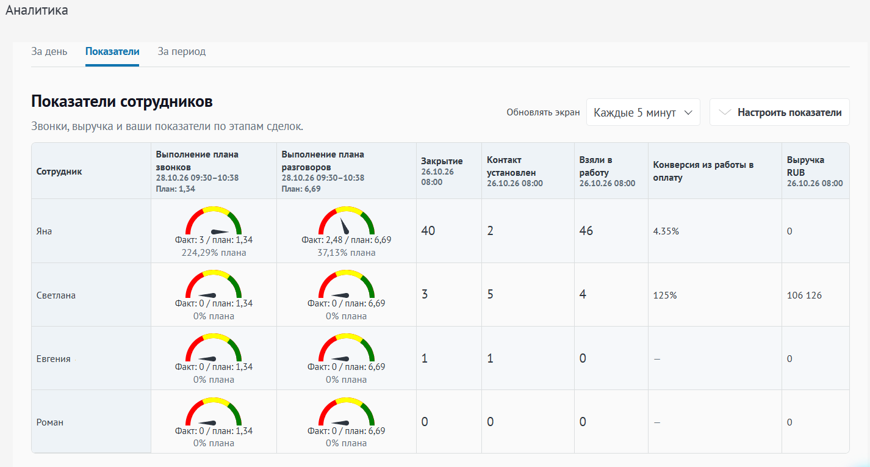Viewport: 870px width, 467px height.
Task: Click the 224,29% плана value
Action: pyautogui.click(x=214, y=252)
